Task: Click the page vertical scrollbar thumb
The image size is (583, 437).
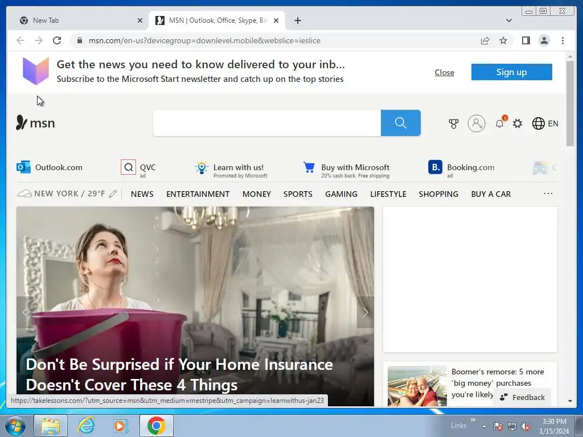Action: coord(570,104)
